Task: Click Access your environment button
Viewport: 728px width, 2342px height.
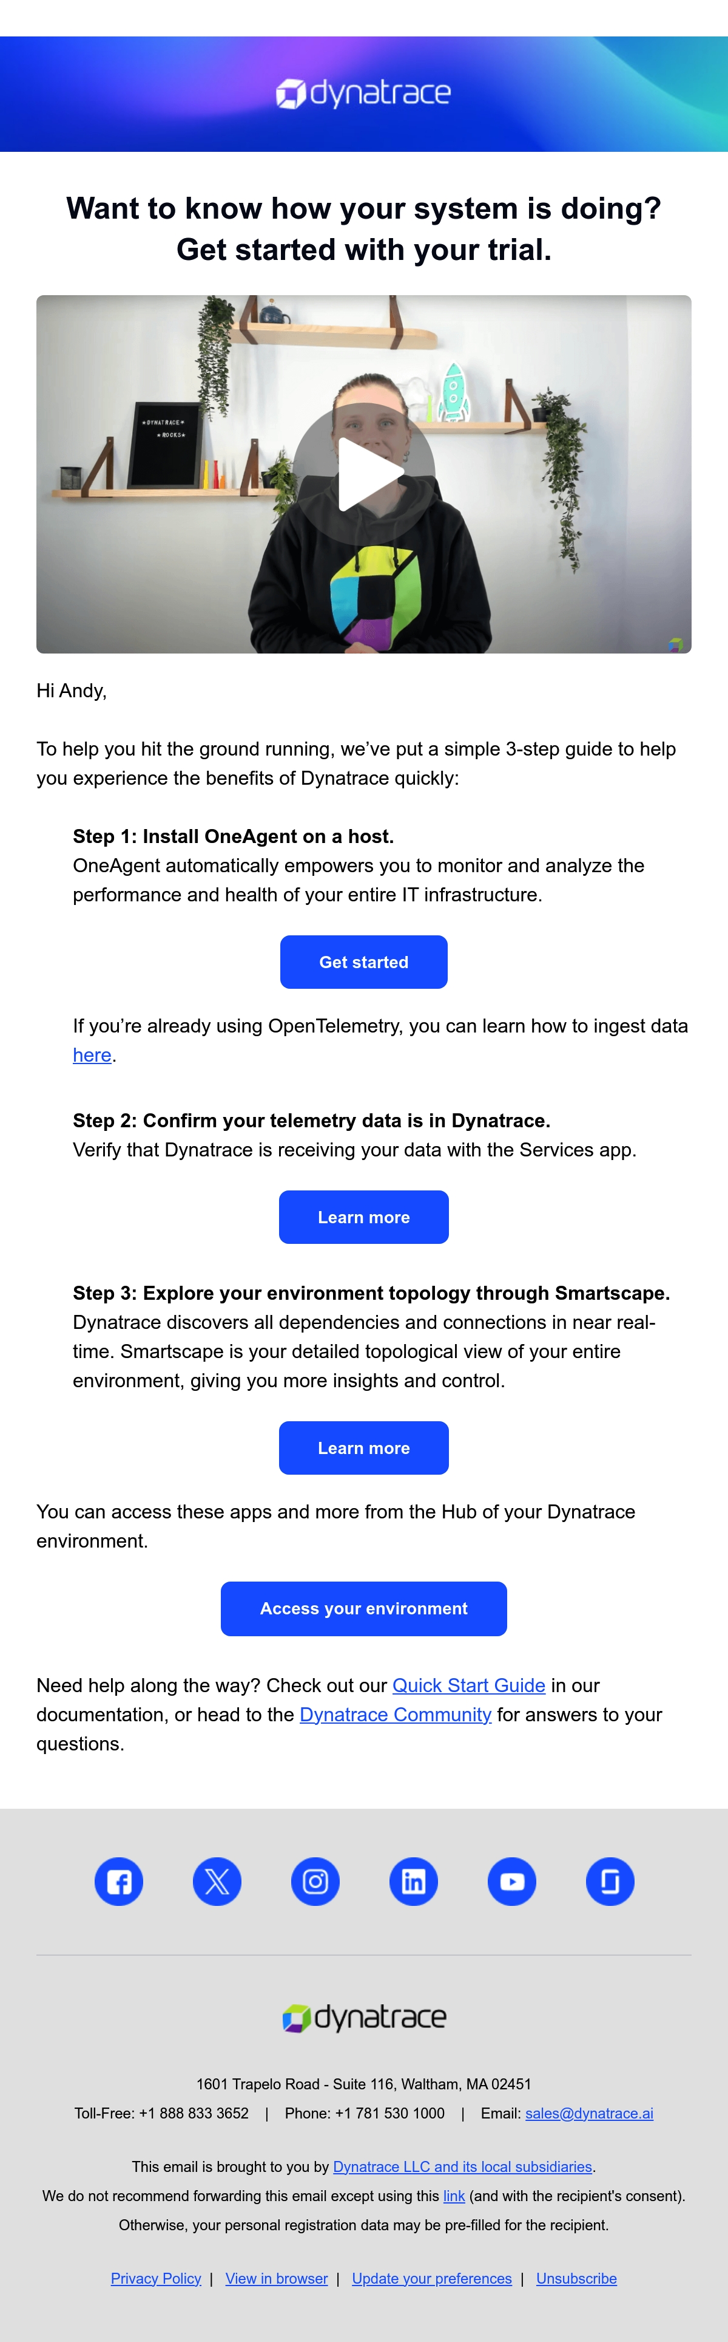Action: 364,1610
